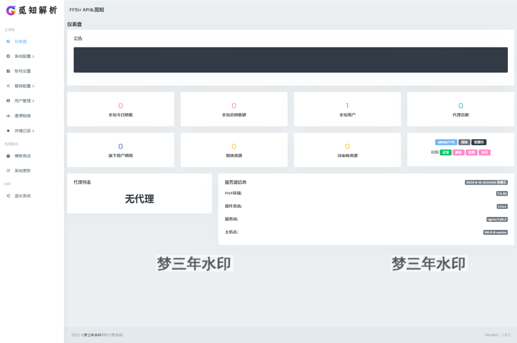Expand the 用户管理 chevron
The height and width of the screenshot is (343, 517).
pyautogui.click(x=33, y=101)
